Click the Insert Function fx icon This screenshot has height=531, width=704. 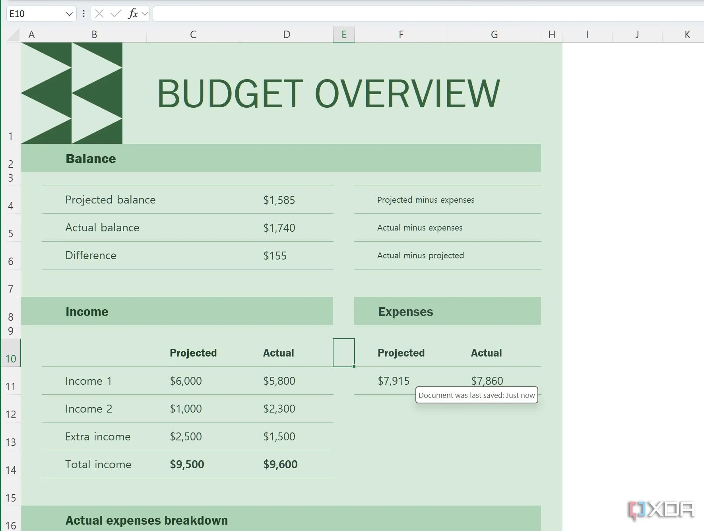tap(133, 14)
